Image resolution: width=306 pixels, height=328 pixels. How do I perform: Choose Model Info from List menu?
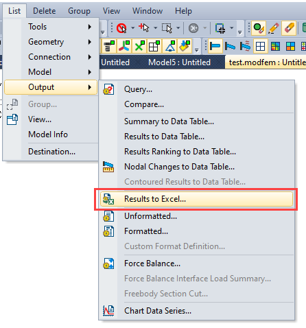(x=48, y=134)
